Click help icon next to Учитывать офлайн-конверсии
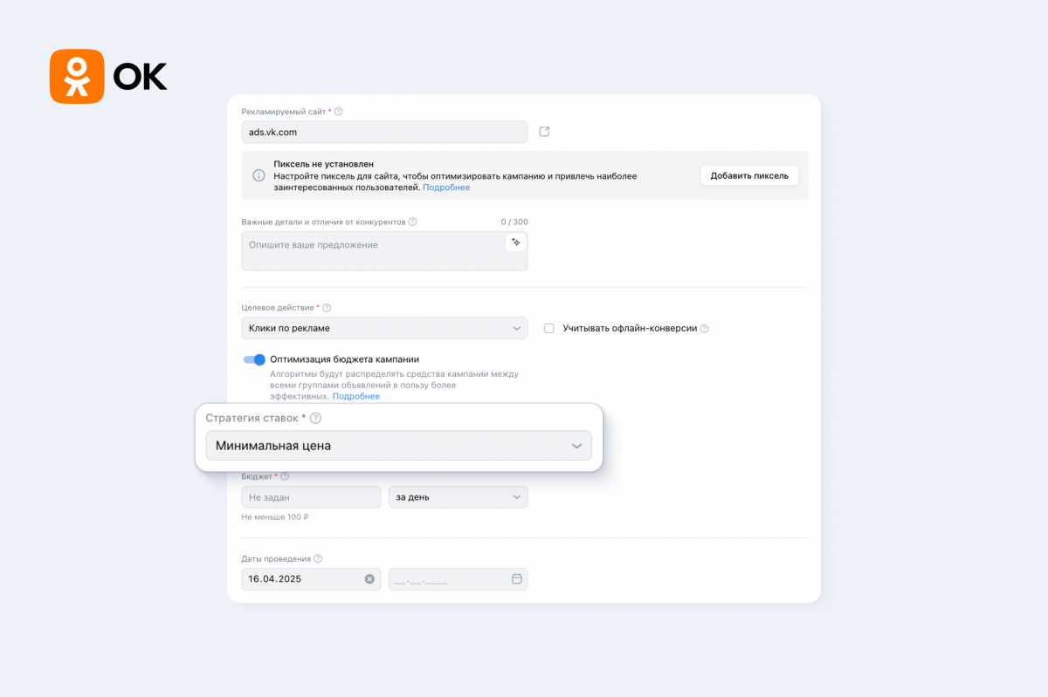Image resolution: width=1048 pixels, height=697 pixels. coord(705,329)
